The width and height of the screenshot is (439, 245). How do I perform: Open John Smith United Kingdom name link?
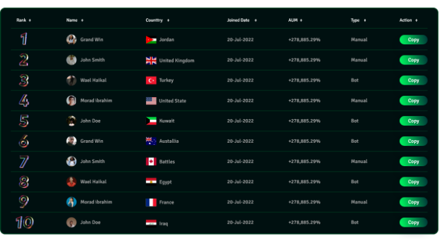pyautogui.click(x=93, y=60)
